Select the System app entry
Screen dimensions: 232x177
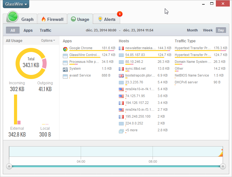coord(89,69)
